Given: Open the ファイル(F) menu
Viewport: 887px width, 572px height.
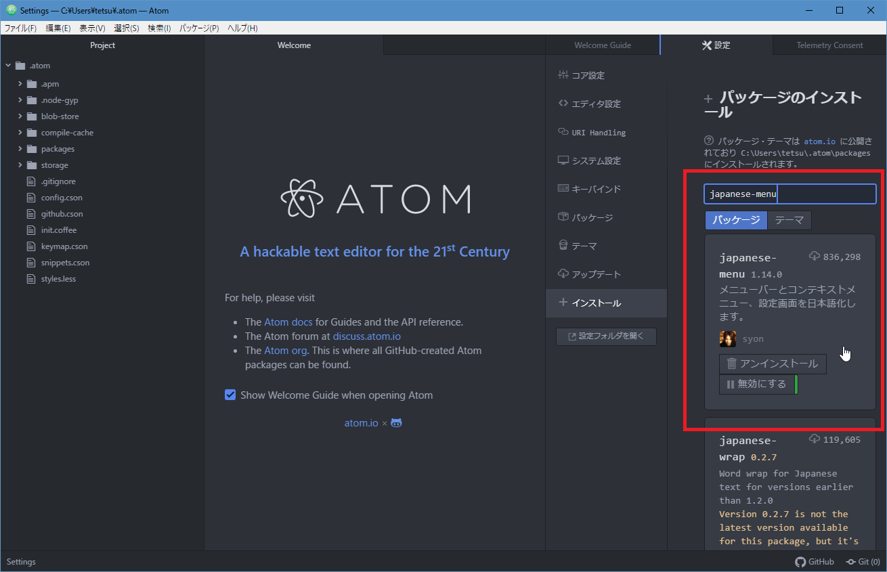Looking at the screenshot, I should 20,28.
